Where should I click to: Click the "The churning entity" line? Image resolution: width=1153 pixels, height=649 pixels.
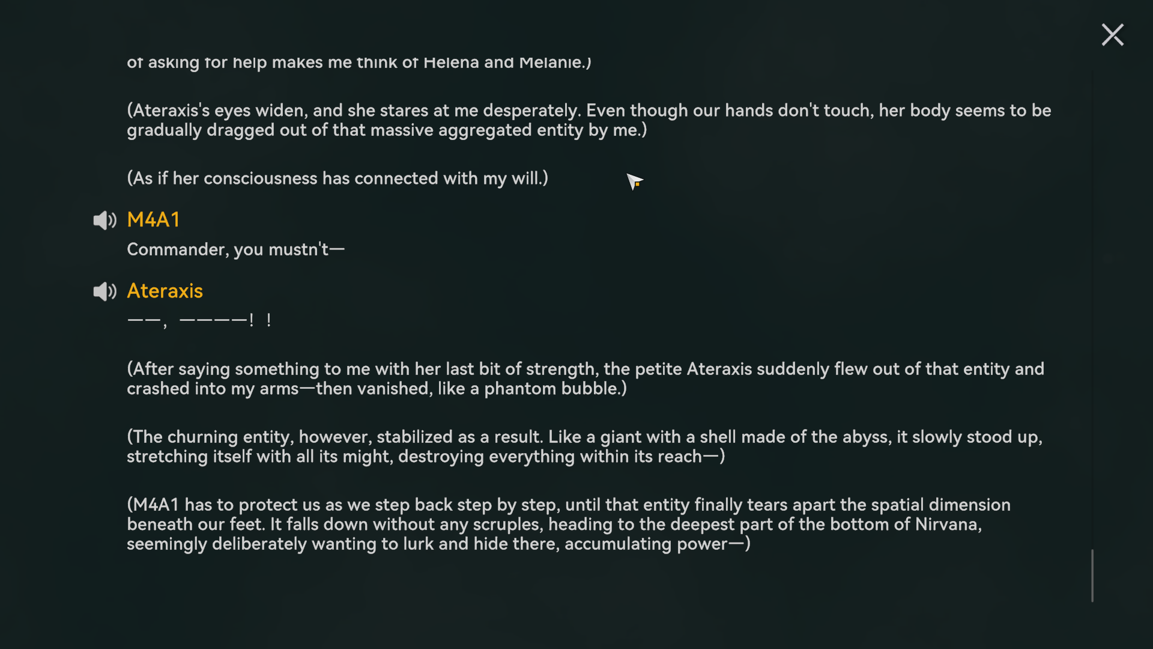pos(584,437)
